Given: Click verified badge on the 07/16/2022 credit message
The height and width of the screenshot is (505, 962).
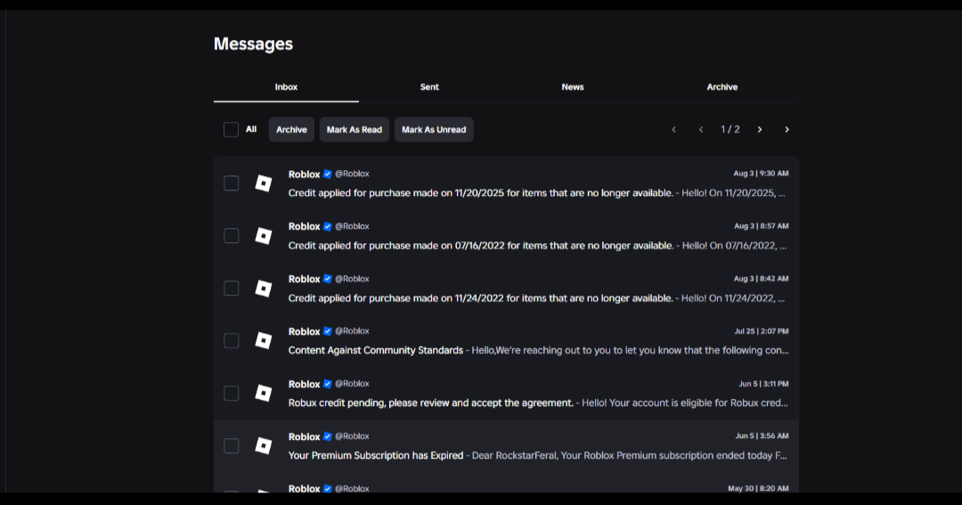Looking at the screenshot, I should pyautogui.click(x=328, y=226).
